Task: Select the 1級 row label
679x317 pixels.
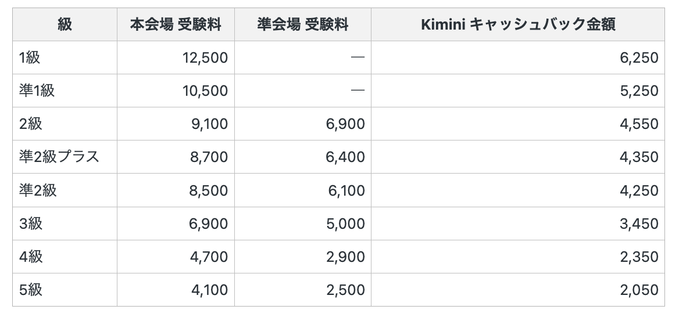Action: (x=30, y=57)
